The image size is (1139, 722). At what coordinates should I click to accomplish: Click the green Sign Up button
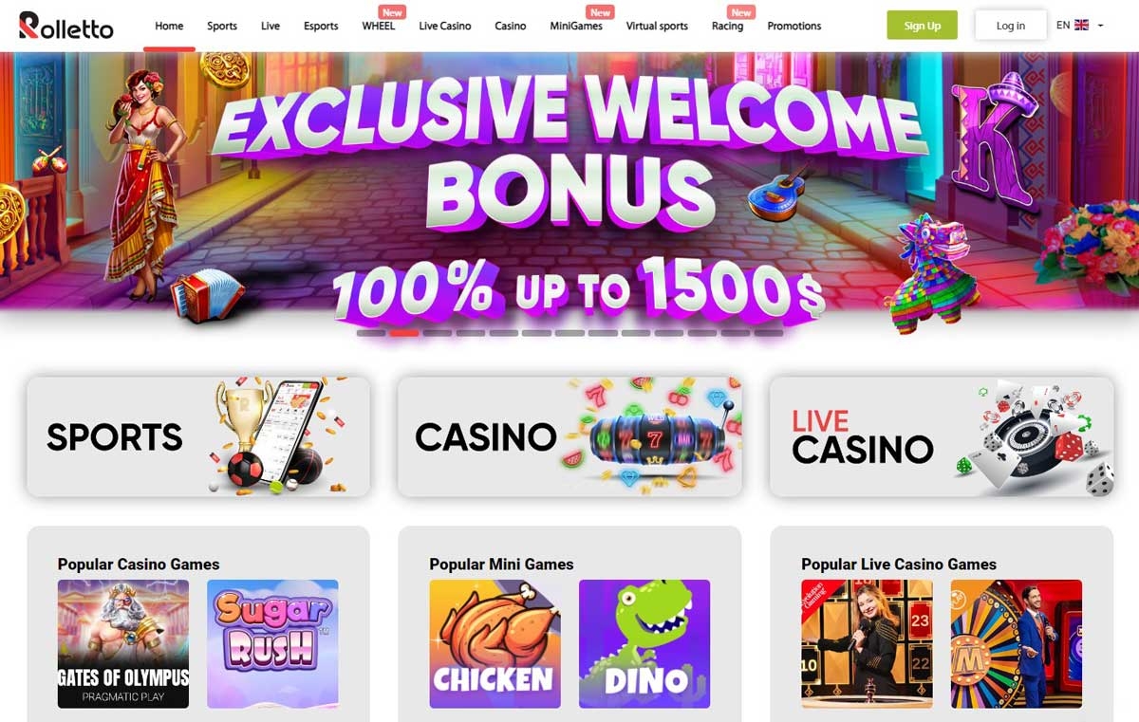(x=922, y=26)
